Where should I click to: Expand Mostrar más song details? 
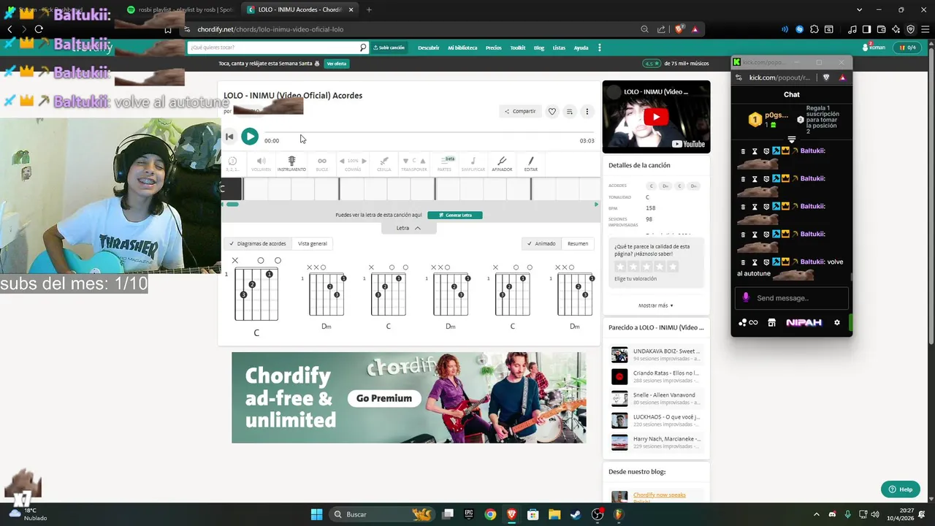click(656, 305)
